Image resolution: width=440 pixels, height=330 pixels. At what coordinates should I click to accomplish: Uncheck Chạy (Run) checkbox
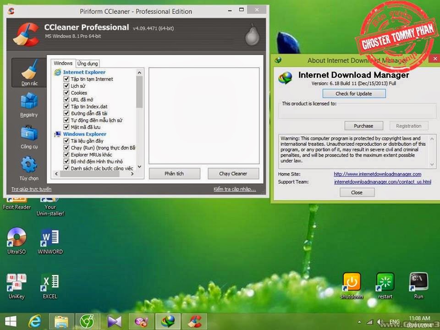[66, 148]
